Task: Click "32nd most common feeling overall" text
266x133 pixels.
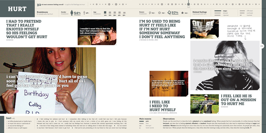Action: click(50, 5)
